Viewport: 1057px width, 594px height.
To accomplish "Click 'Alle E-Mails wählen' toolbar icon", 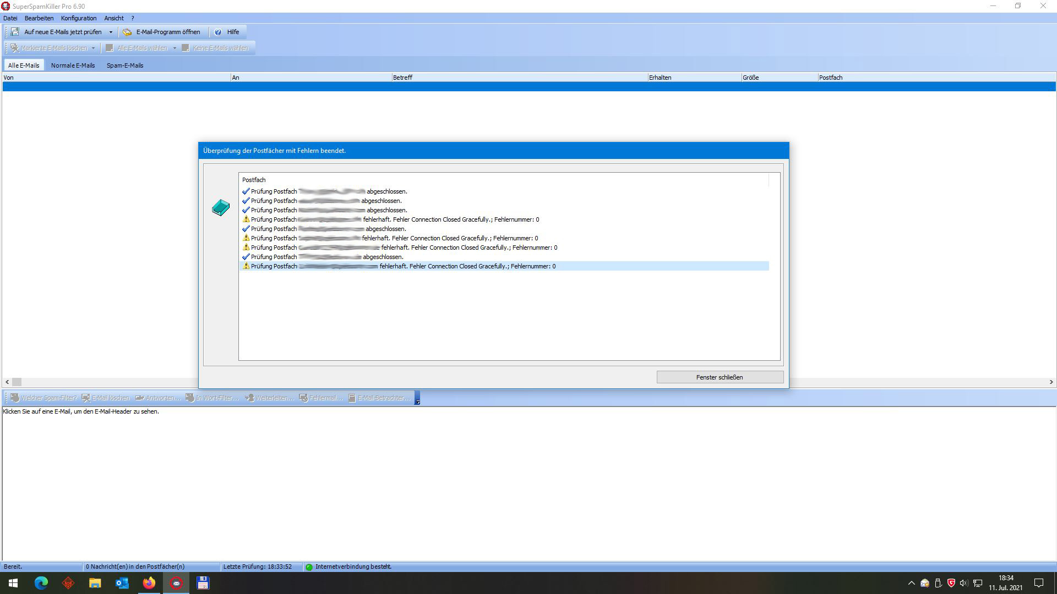I will tap(110, 48).
